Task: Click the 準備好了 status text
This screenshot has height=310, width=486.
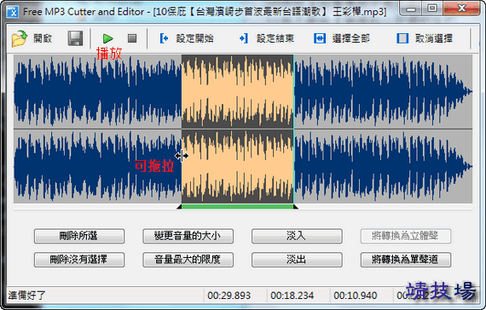Action: tap(26, 296)
